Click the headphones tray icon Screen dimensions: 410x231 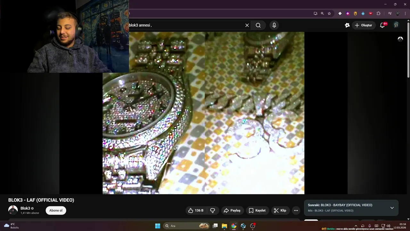coord(363,226)
